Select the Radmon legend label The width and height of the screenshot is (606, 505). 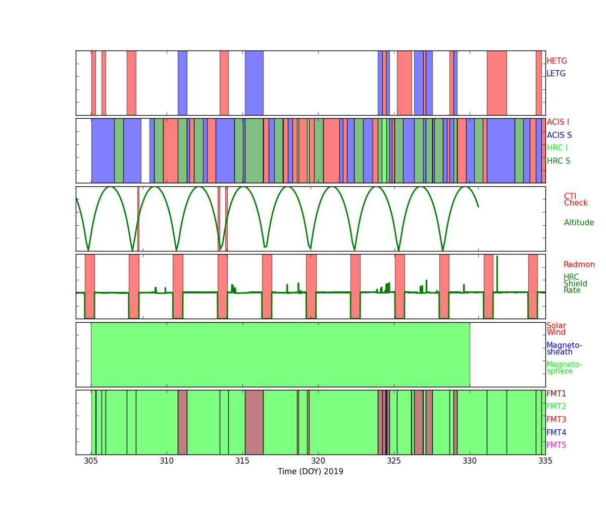(x=579, y=265)
